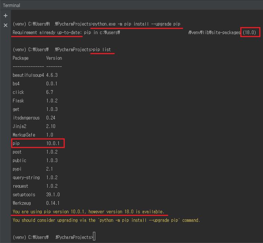
Task: Click the 'Version' column header
Action: (x=54, y=58)
